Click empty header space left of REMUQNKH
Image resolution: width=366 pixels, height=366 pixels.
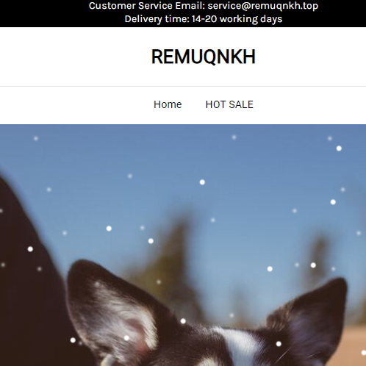tap(73, 57)
